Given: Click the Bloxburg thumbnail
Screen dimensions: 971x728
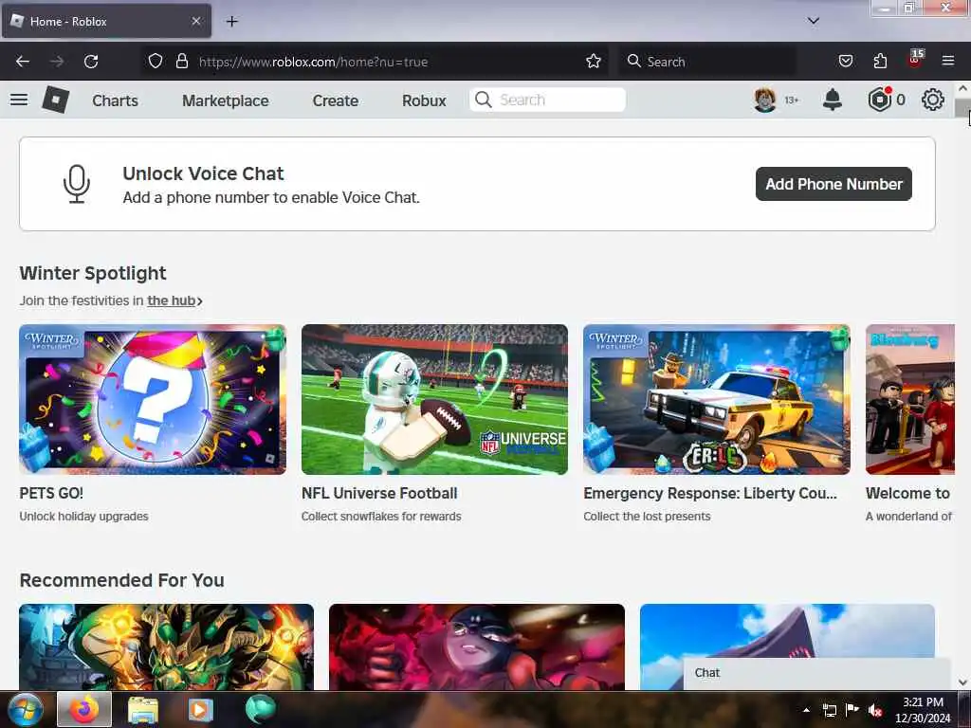Looking at the screenshot, I should coord(910,399).
